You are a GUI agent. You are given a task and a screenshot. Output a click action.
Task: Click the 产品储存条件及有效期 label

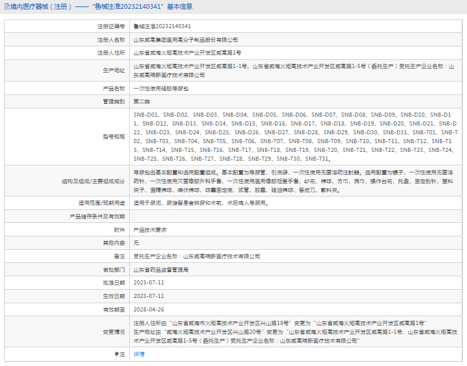(x=97, y=217)
